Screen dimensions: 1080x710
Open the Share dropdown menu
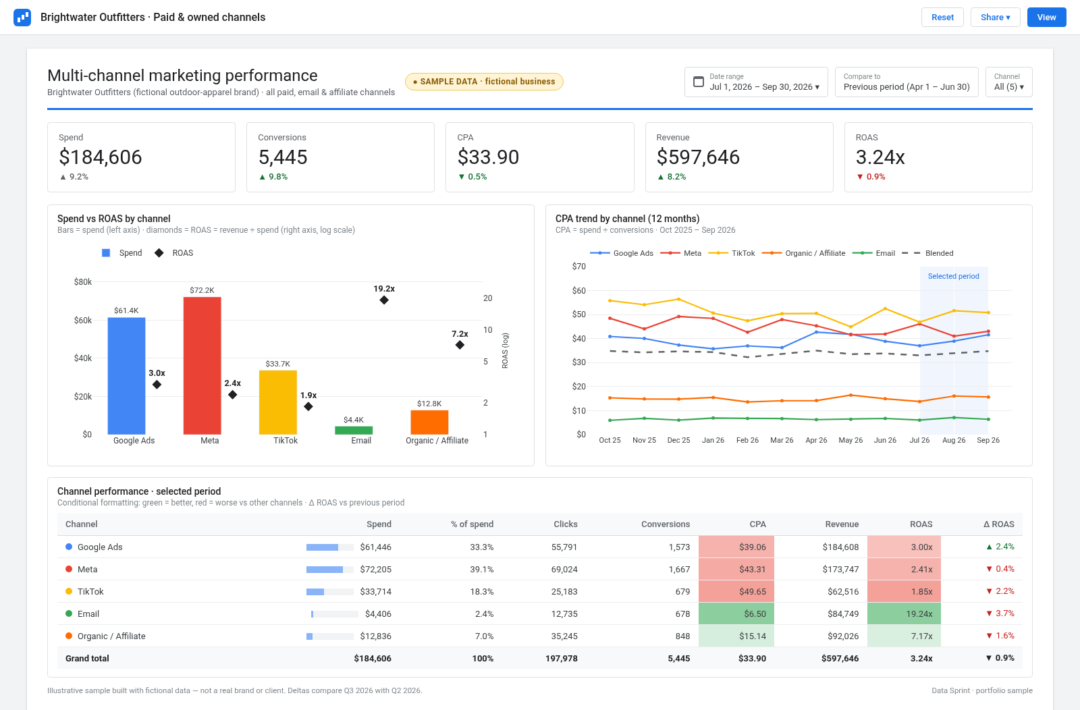[996, 18]
